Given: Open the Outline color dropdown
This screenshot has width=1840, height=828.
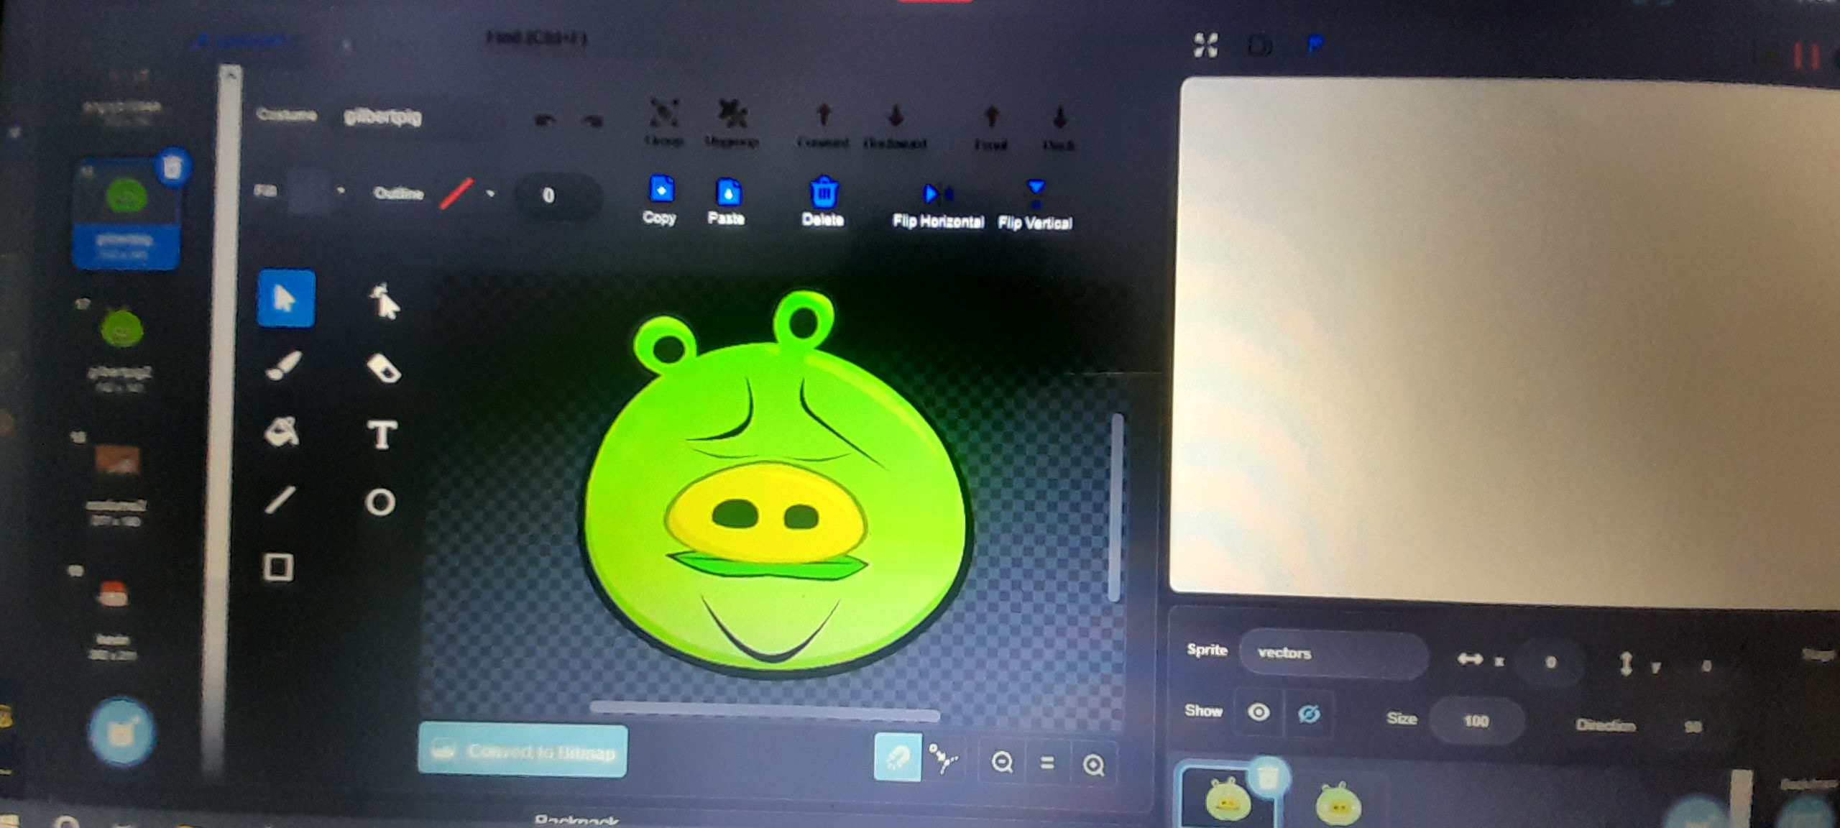Looking at the screenshot, I should (491, 193).
